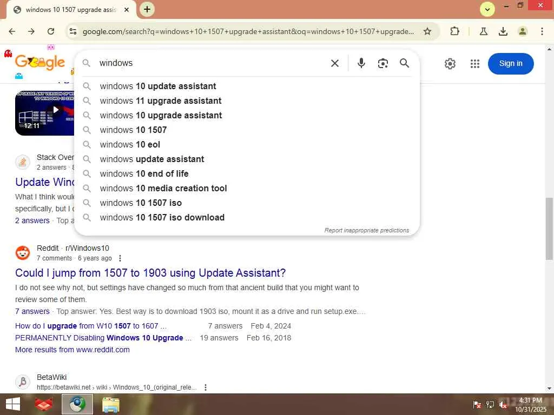Open Chrome three-dot menu
This screenshot has height=415, width=554.
(542, 31)
